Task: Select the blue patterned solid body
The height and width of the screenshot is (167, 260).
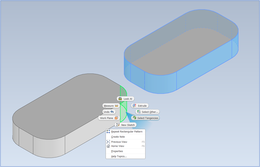Action: pos(181,52)
